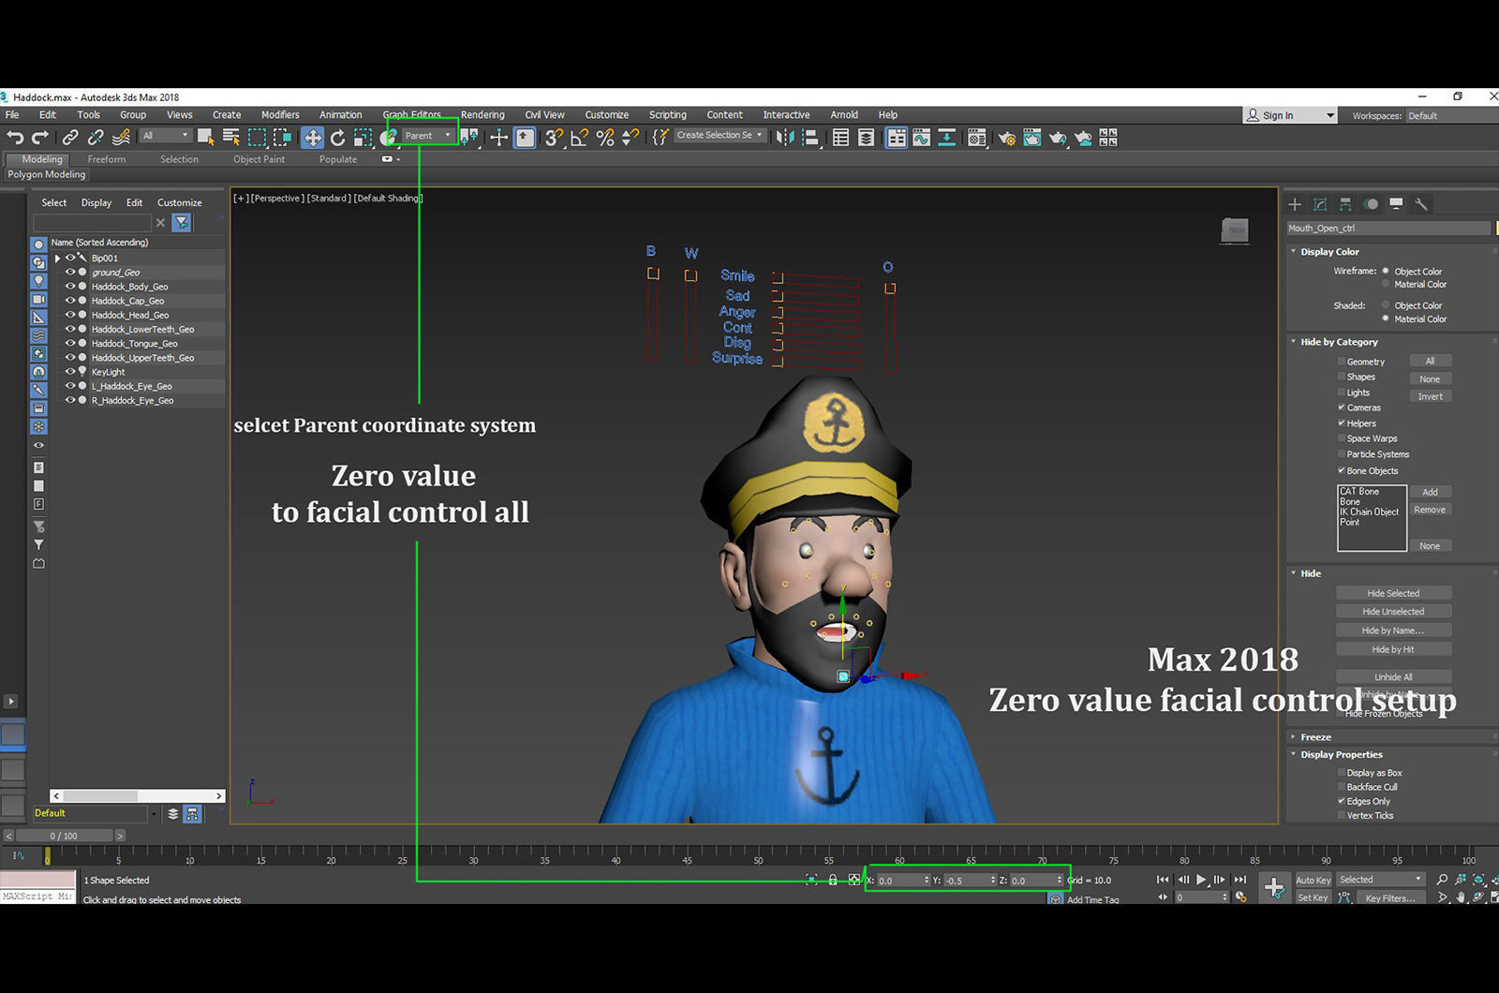
Task: Click the Hide Selected button
Action: coord(1393,593)
